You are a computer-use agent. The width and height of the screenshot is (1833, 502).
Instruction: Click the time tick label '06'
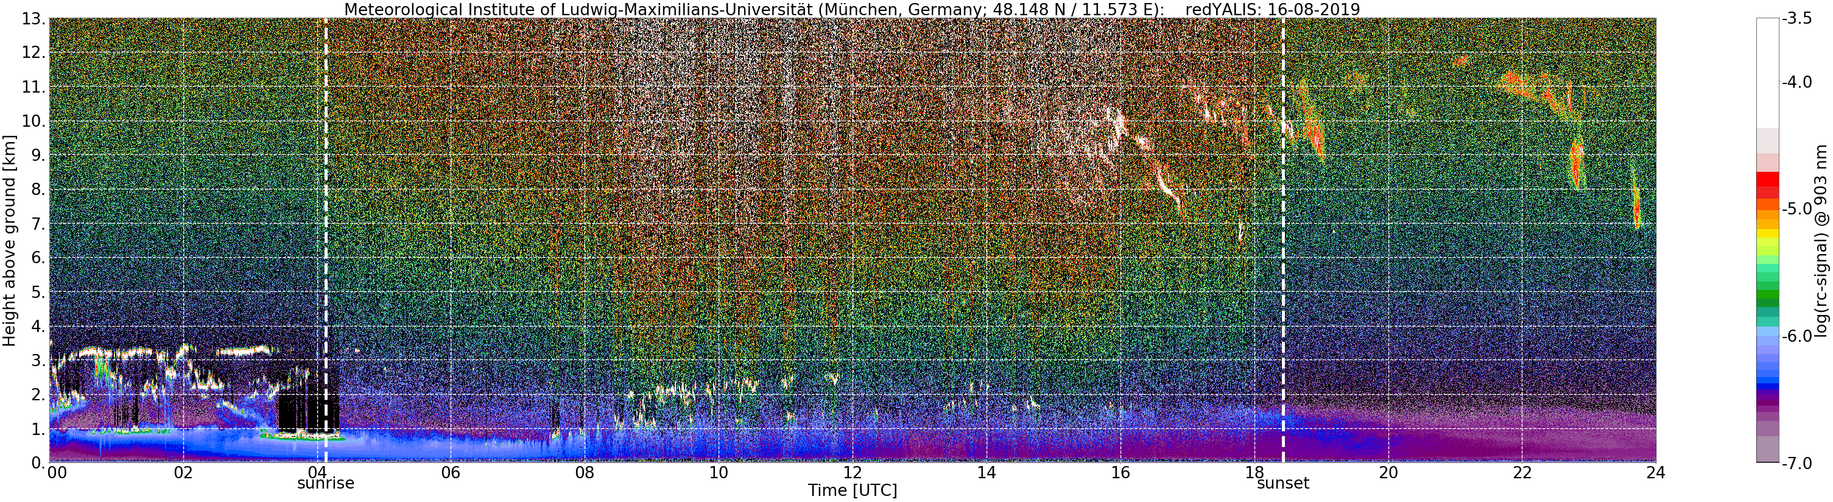coord(451,473)
